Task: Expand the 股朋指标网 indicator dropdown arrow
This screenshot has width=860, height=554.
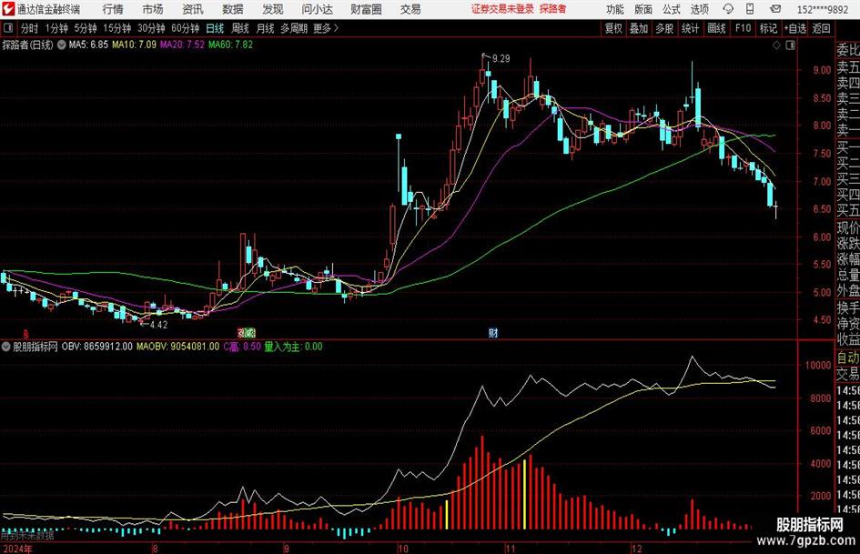Action: (x=6, y=347)
